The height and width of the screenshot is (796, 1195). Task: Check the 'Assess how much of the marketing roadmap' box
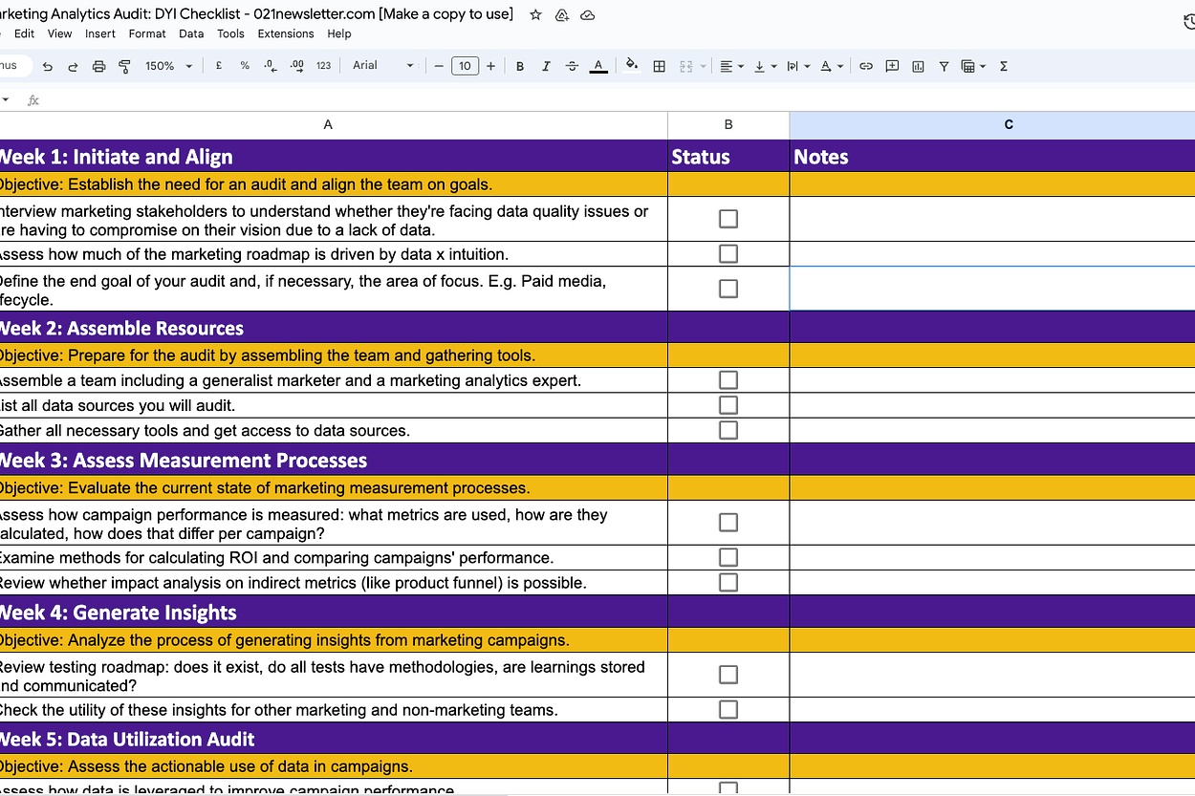click(728, 253)
